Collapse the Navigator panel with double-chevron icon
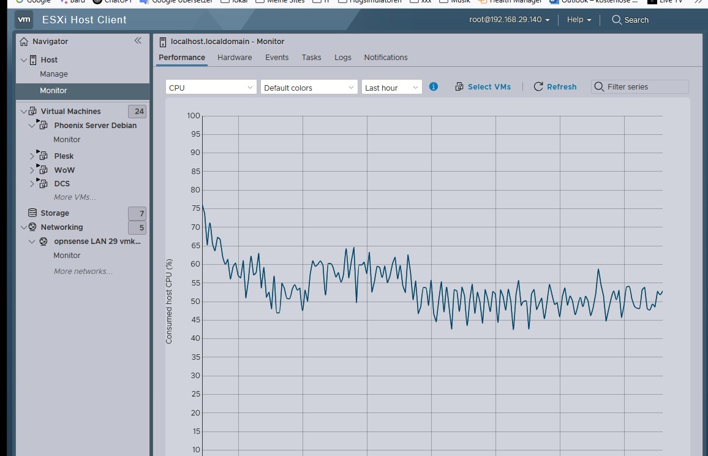 [138, 40]
